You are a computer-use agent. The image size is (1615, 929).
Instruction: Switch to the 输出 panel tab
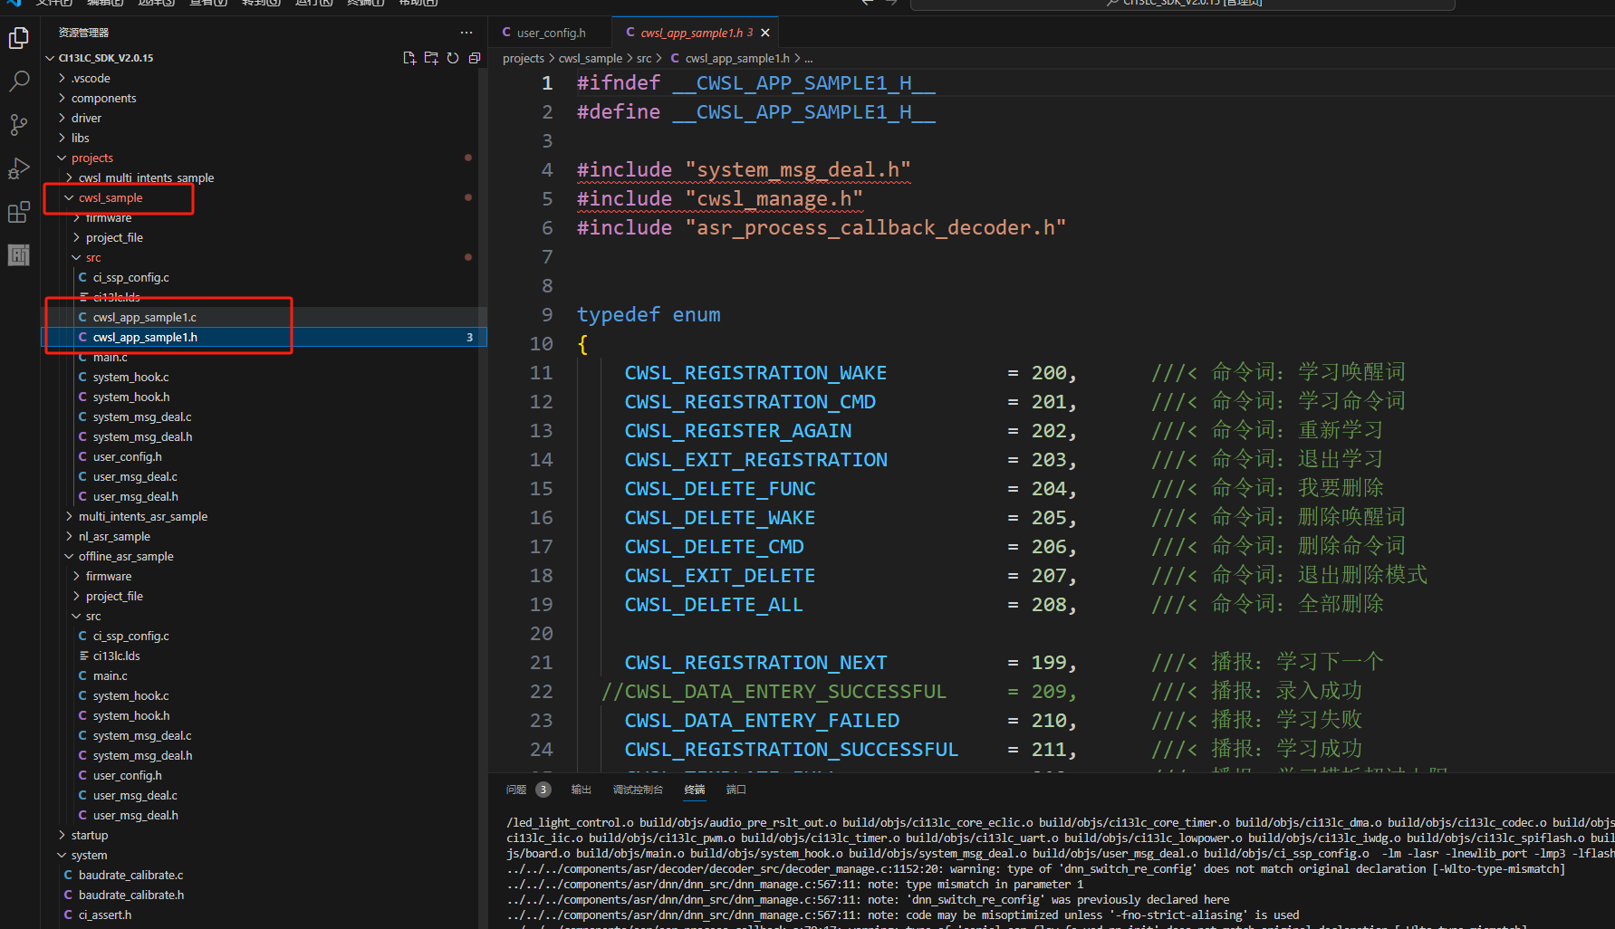581,790
